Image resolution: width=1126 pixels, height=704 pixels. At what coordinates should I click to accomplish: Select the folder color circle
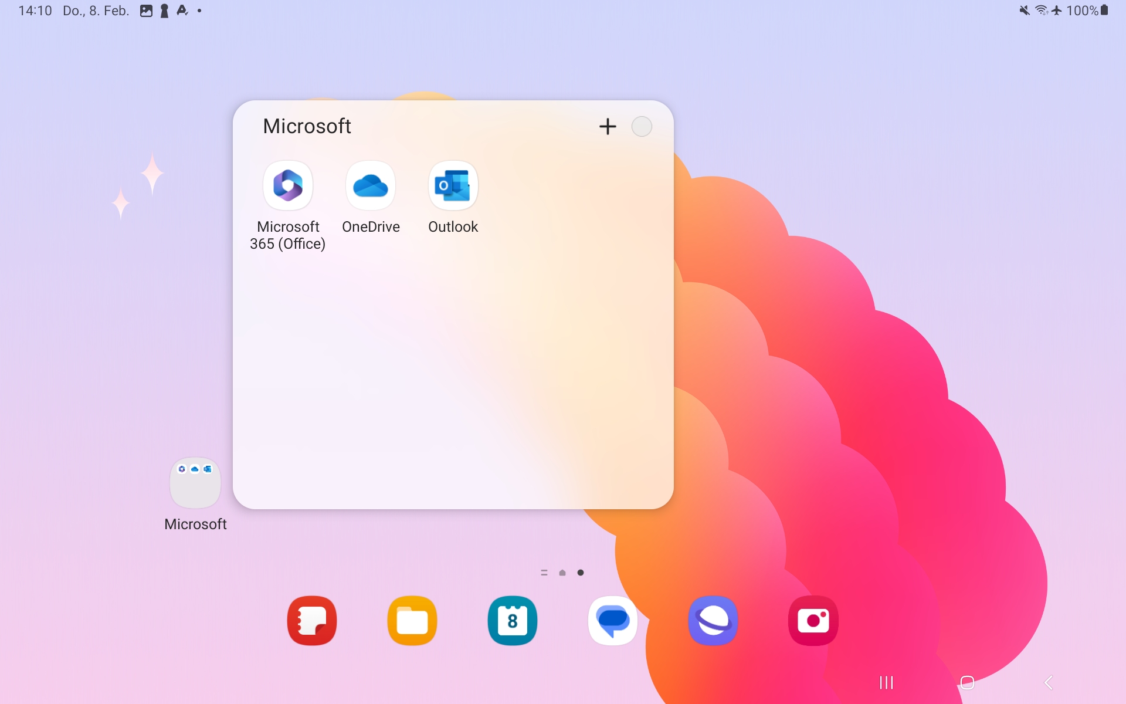pyautogui.click(x=642, y=126)
